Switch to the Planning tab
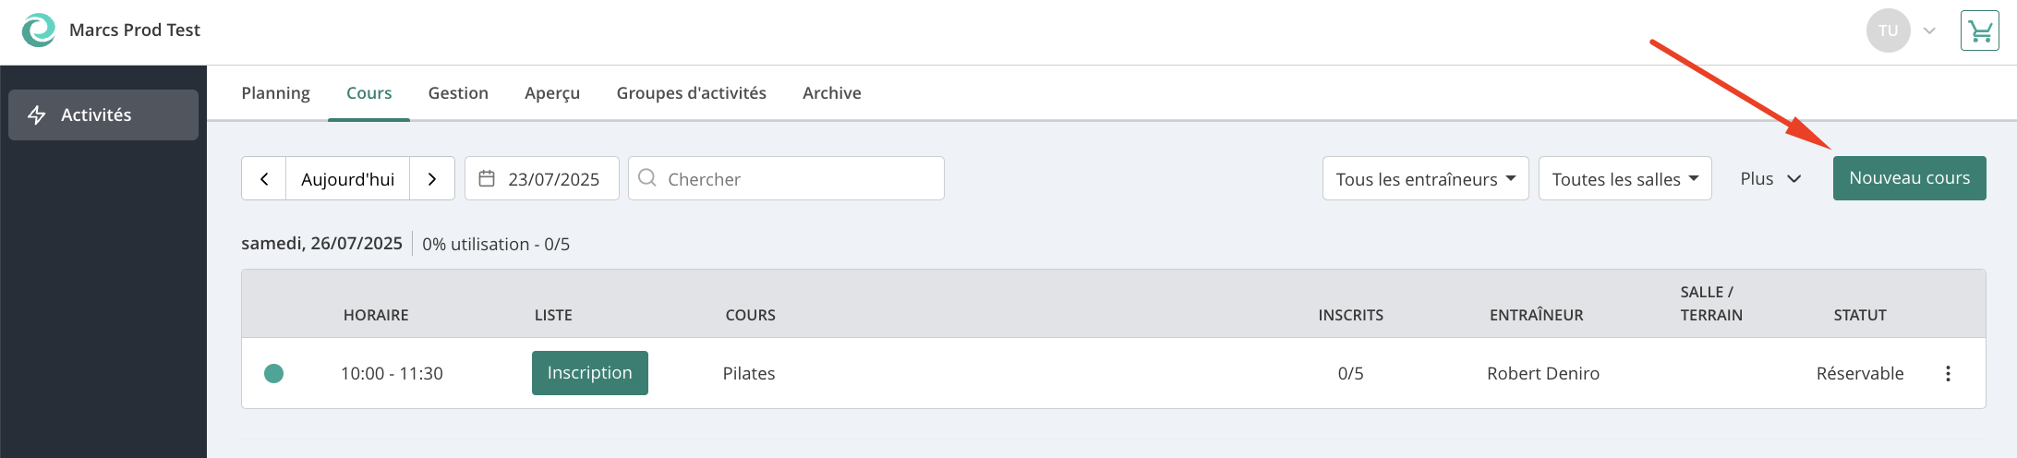Image resolution: width=2017 pixels, height=458 pixels. tap(275, 93)
